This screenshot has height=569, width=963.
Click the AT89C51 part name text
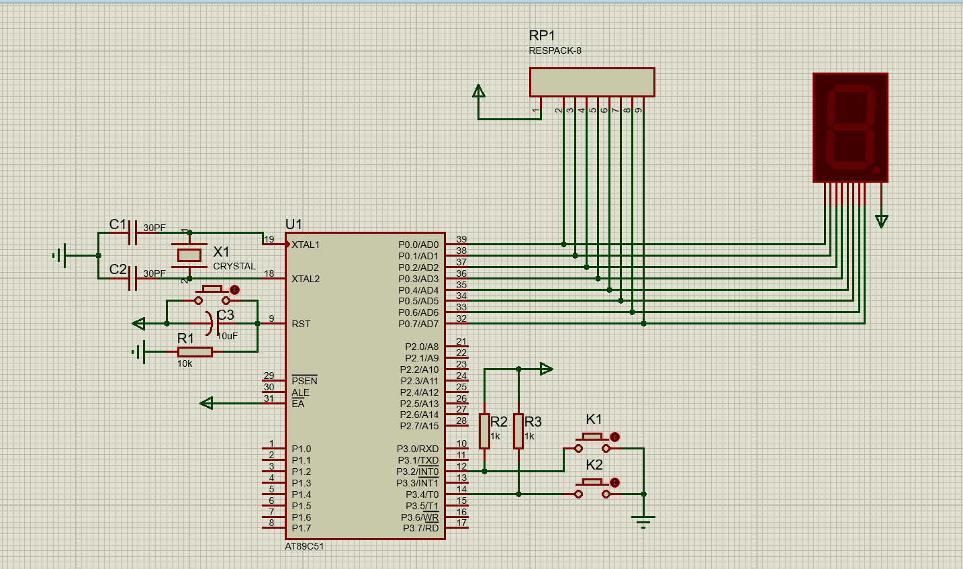pyautogui.click(x=304, y=546)
